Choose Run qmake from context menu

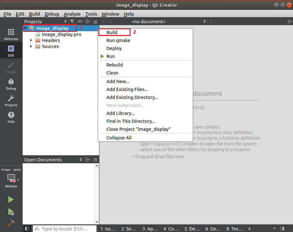point(145,40)
